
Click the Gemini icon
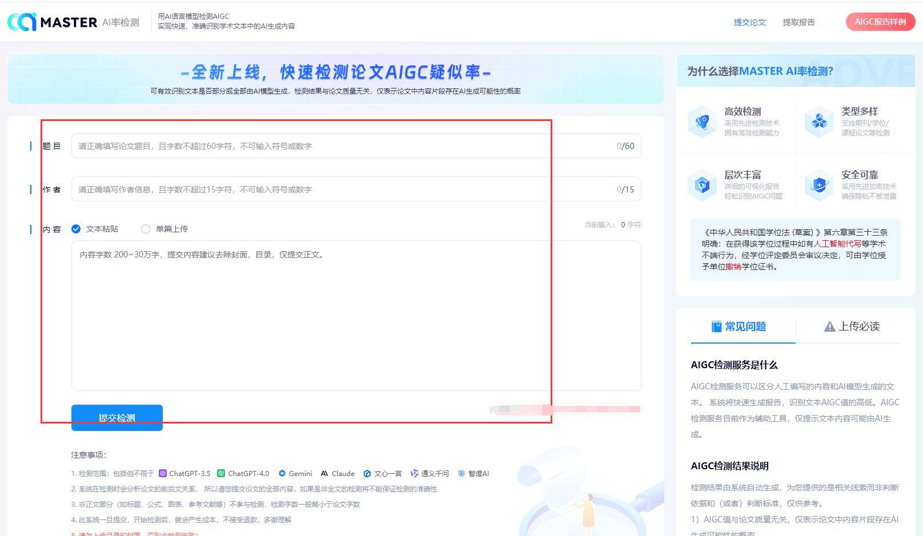(x=282, y=473)
